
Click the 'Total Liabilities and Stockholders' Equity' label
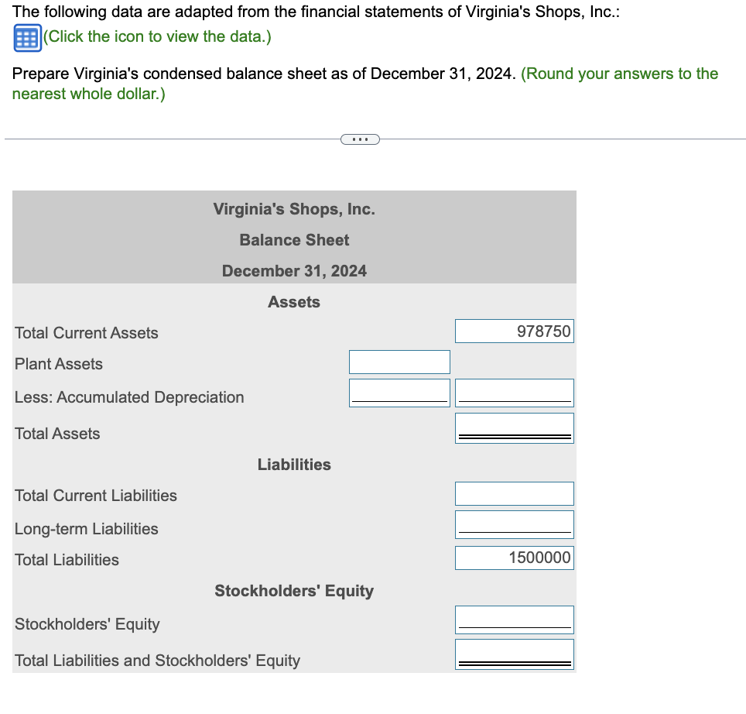coord(157,661)
